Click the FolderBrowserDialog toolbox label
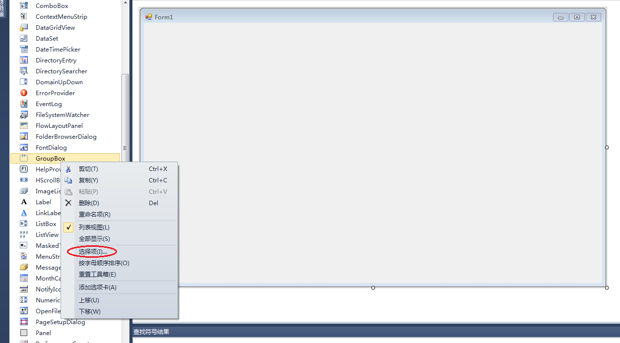The width and height of the screenshot is (620, 343). click(66, 137)
